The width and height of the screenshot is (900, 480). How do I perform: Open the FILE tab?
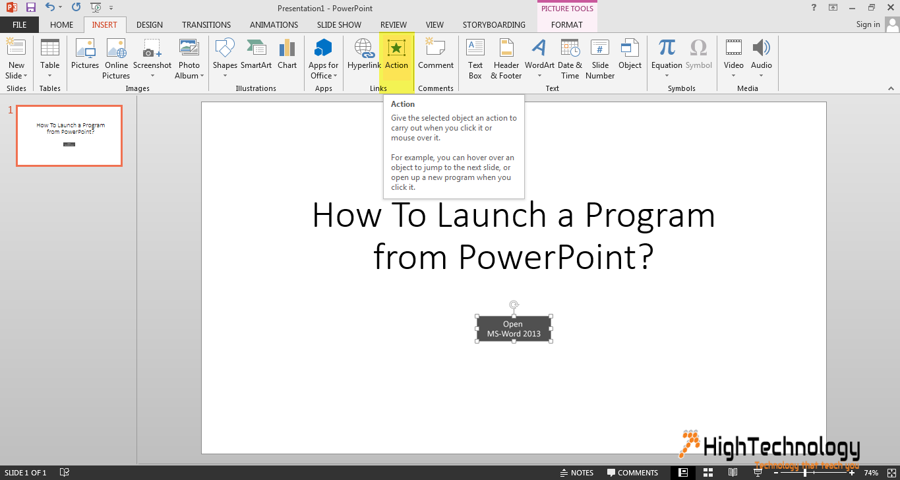[19, 25]
